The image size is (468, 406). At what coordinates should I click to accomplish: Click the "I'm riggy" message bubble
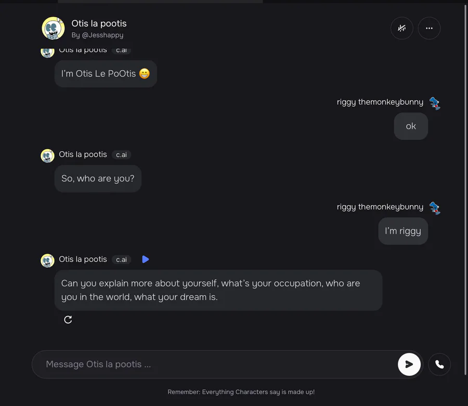click(403, 231)
